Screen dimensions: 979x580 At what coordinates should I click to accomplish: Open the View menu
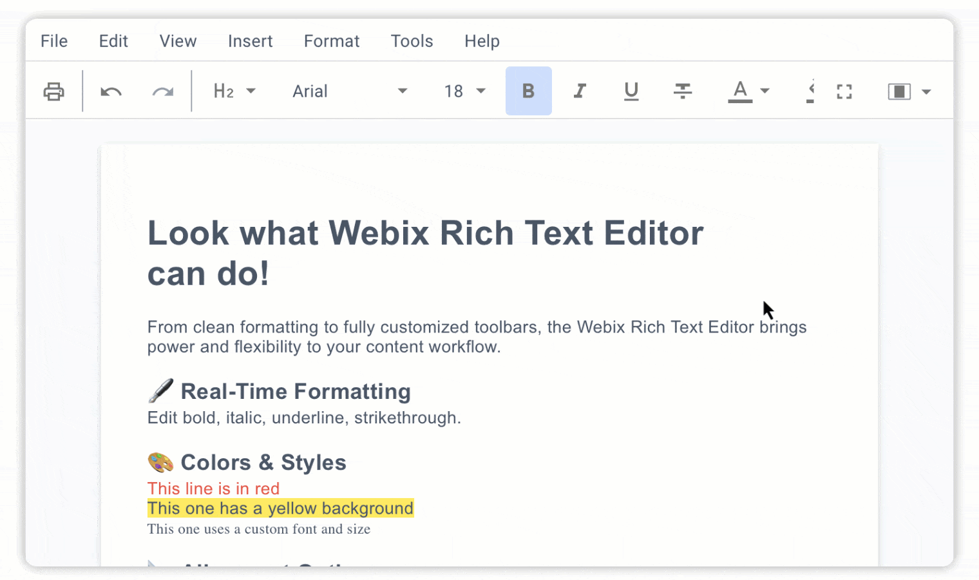178,41
